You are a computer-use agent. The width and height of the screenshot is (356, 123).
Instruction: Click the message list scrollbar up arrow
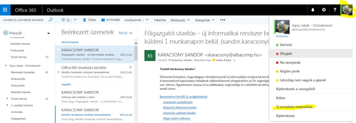tap(136, 43)
